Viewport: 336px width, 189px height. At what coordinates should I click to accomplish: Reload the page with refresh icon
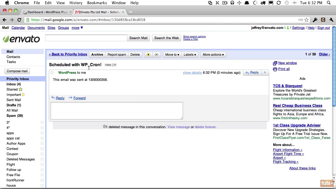[19, 20]
